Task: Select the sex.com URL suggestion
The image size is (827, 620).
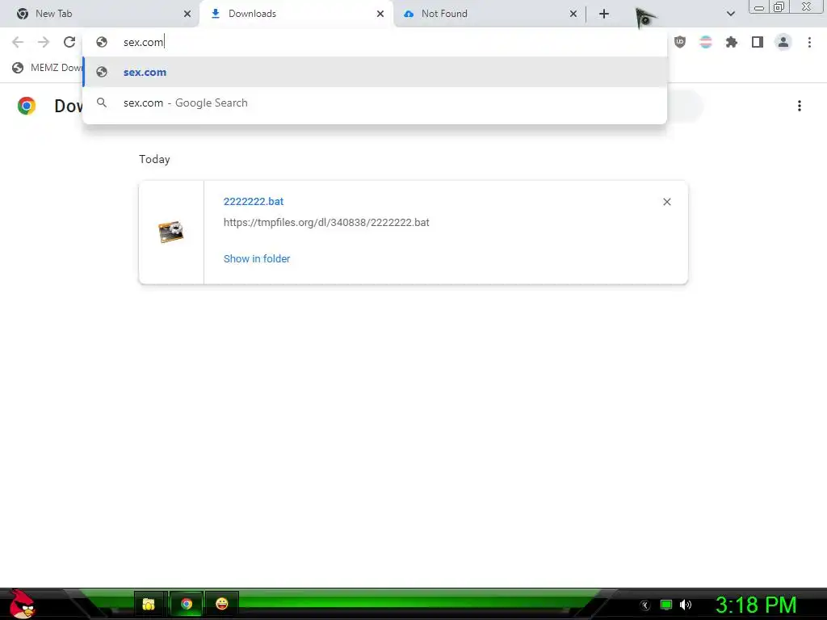Action: [x=375, y=72]
